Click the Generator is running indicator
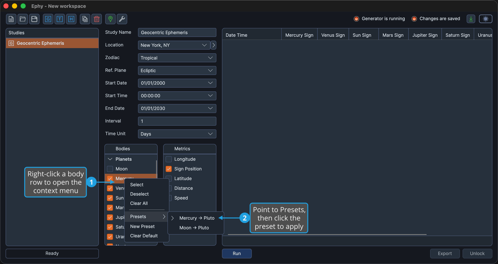Image resolution: width=498 pixels, height=264 pixels. 379,19
